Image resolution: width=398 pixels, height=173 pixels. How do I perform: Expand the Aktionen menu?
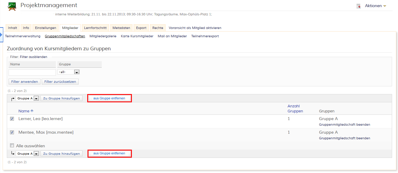click(x=376, y=6)
